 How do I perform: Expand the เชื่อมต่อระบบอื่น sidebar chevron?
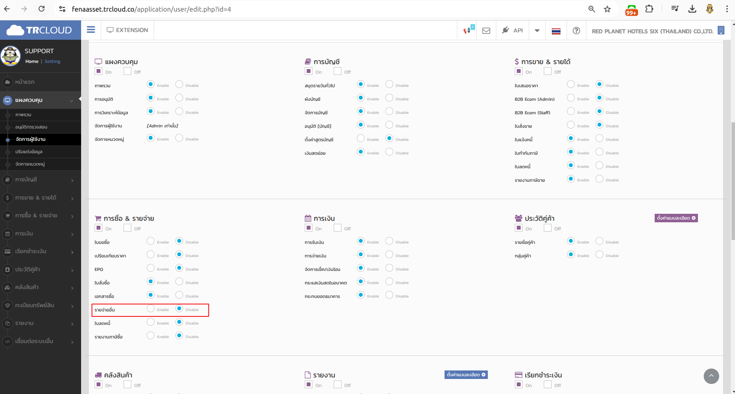coord(72,342)
